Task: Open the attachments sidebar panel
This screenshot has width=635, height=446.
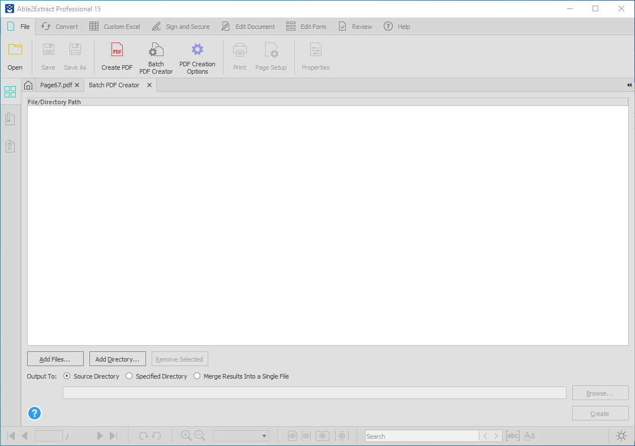Action: (x=10, y=146)
